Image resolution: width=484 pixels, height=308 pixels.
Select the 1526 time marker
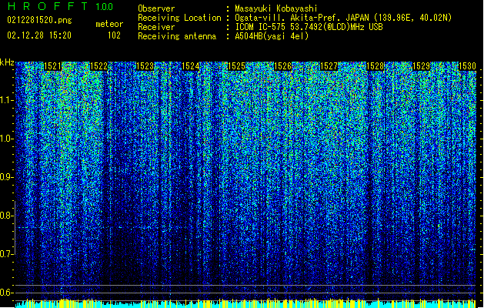tap(282, 66)
